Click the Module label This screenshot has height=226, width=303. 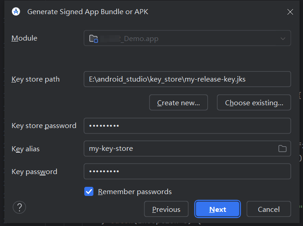pyautogui.click(x=24, y=38)
